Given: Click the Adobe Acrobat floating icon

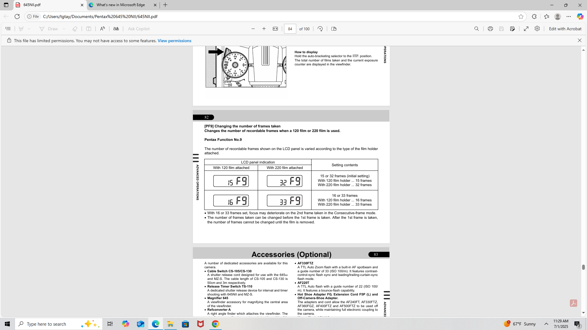Looking at the screenshot, I should [x=573, y=303].
